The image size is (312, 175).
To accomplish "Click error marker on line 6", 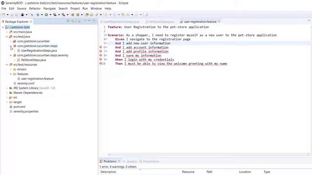I will [100, 47].
